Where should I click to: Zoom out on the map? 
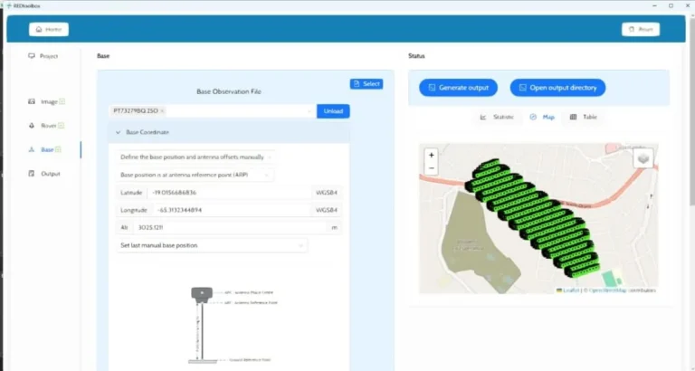[432, 168]
